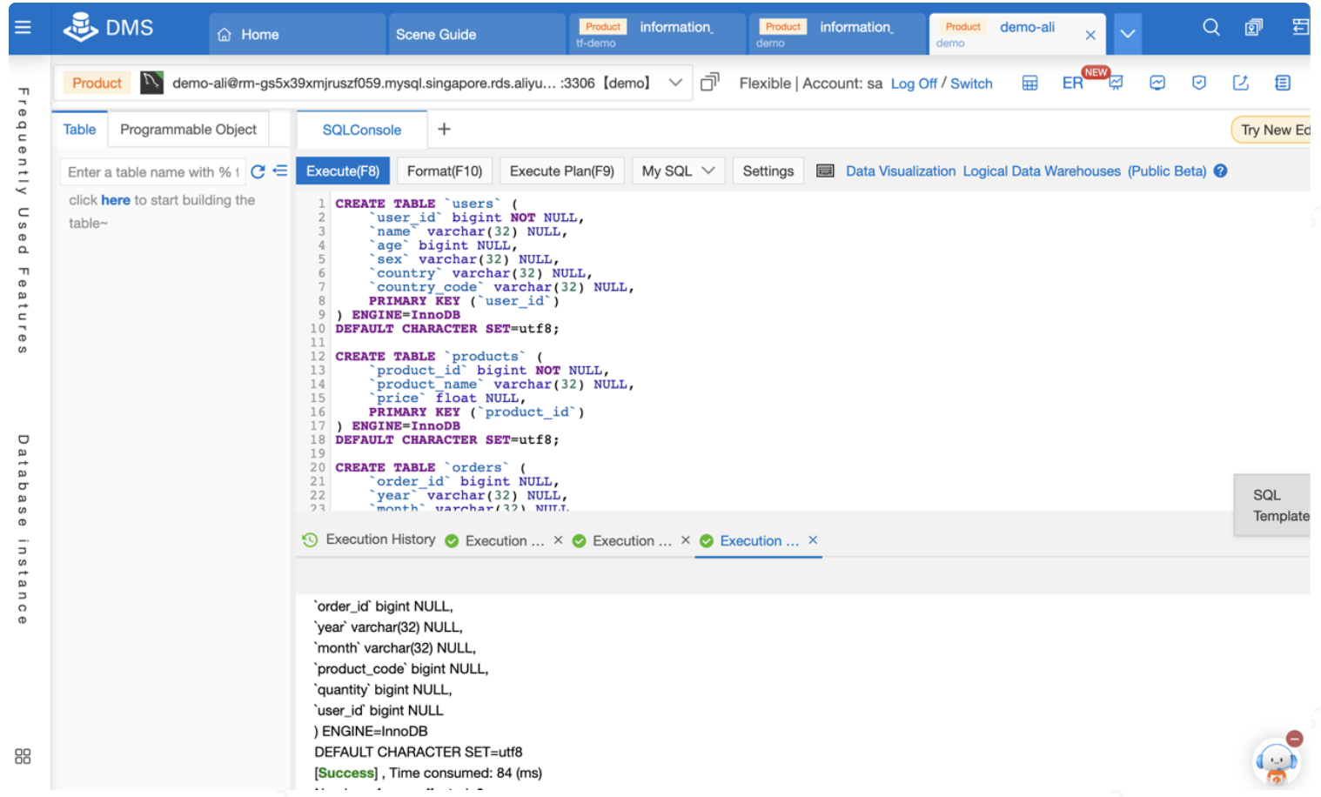
Task: Refresh the table list
Action: pyautogui.click(x=258, y=172)
